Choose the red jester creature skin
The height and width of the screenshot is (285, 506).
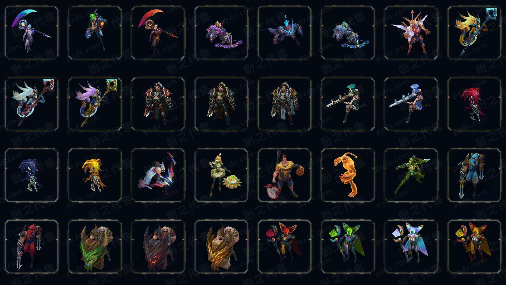coord(474,104)
